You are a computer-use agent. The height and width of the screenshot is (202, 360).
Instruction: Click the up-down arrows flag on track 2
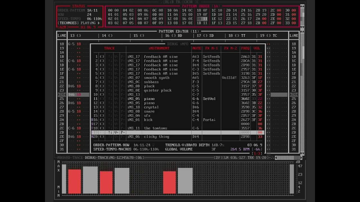[110, 61]
